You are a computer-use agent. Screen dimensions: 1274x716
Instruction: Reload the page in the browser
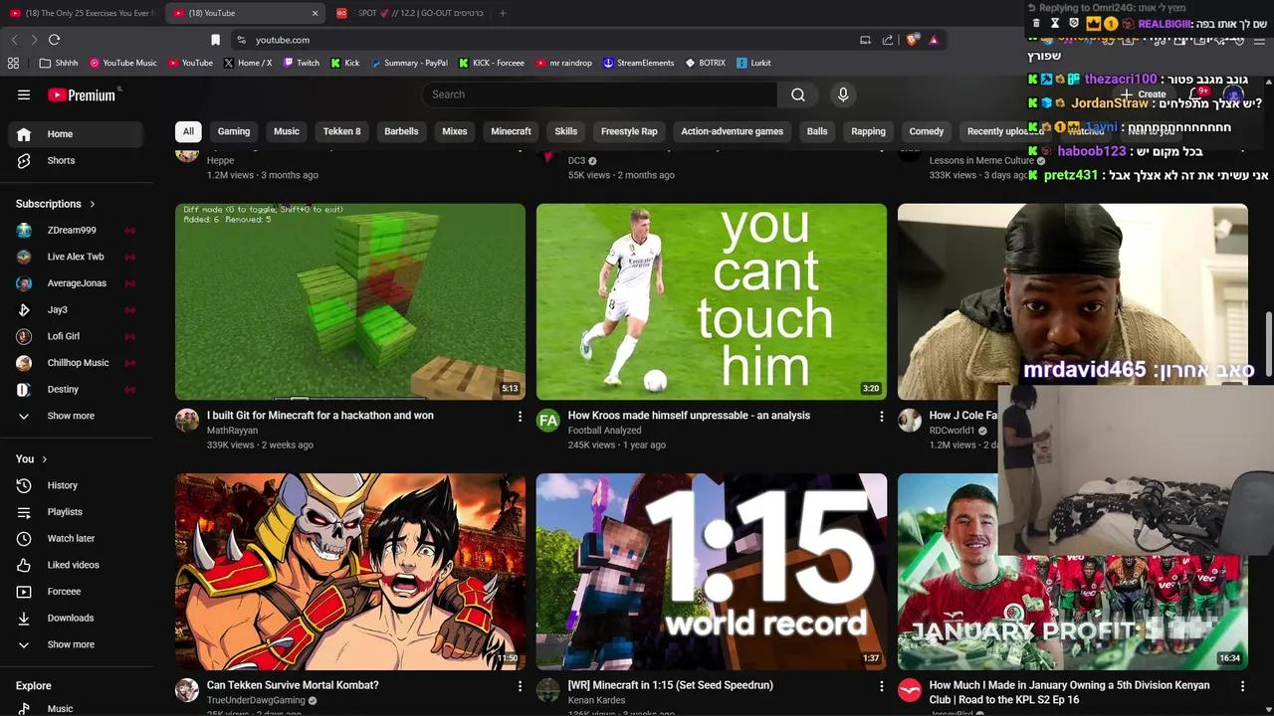pyautogui.click(x=54, y=40)
